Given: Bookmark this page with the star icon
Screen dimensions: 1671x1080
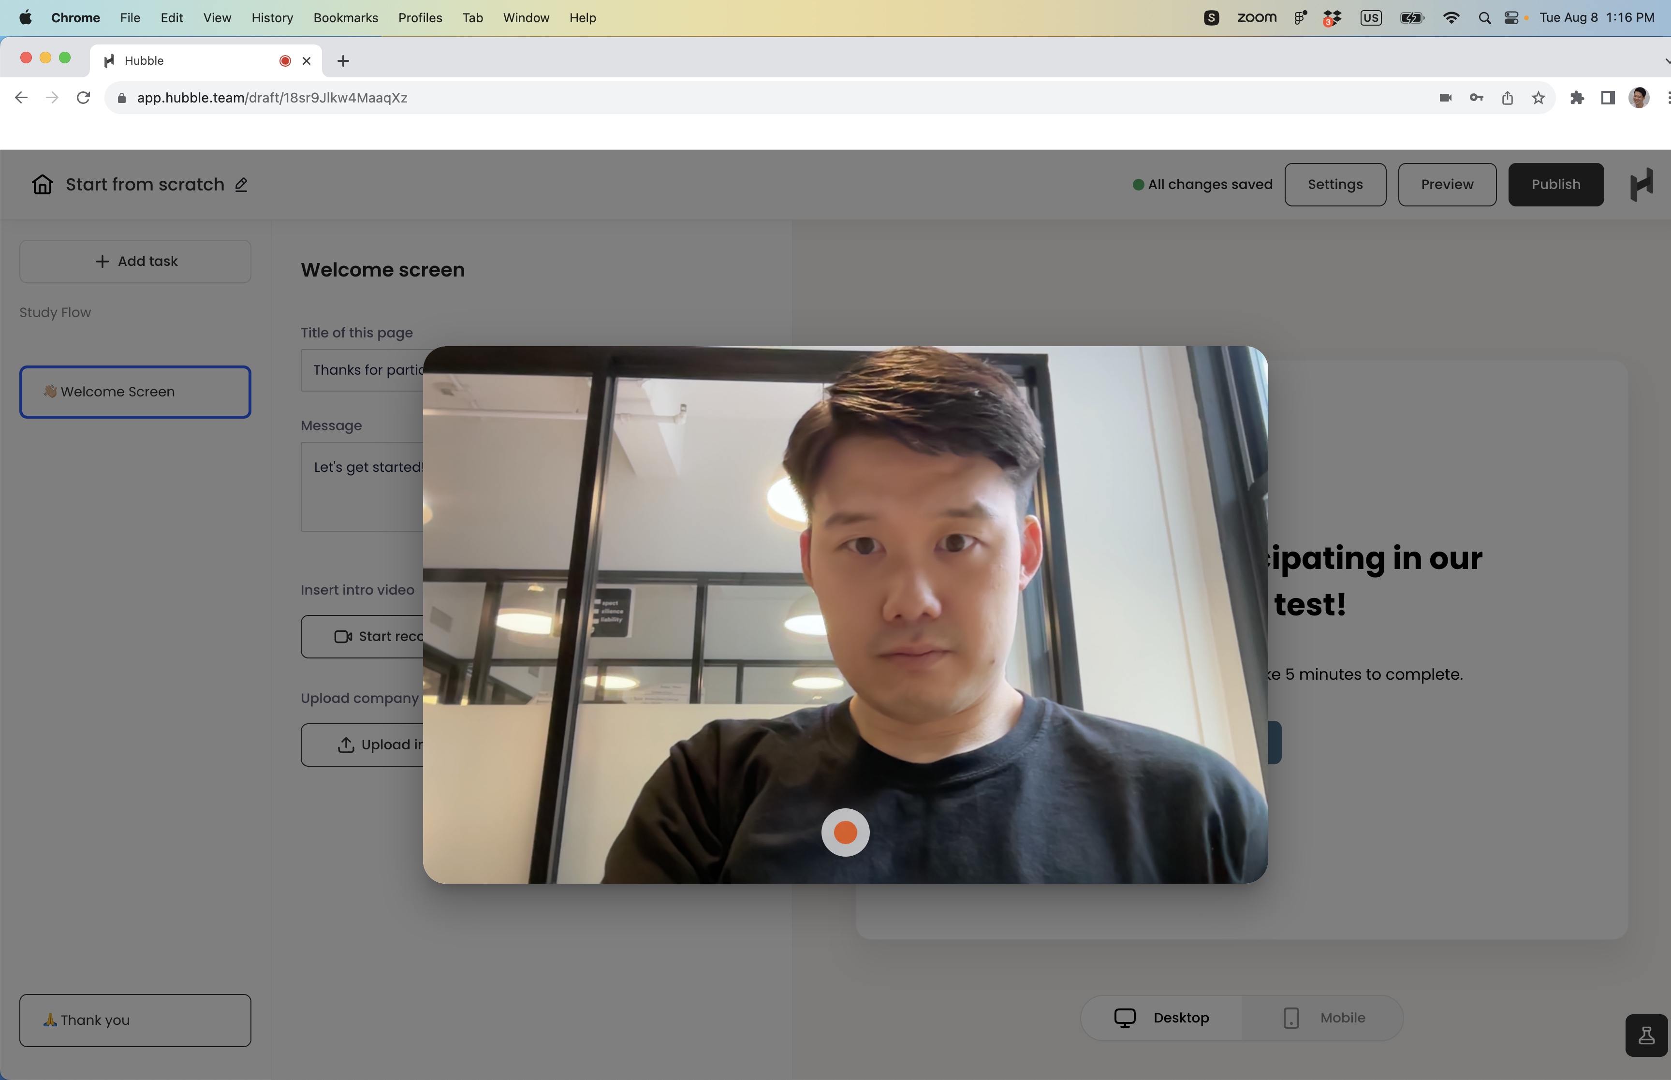Looking at the screenshot, I should (x=1539, y=98).
